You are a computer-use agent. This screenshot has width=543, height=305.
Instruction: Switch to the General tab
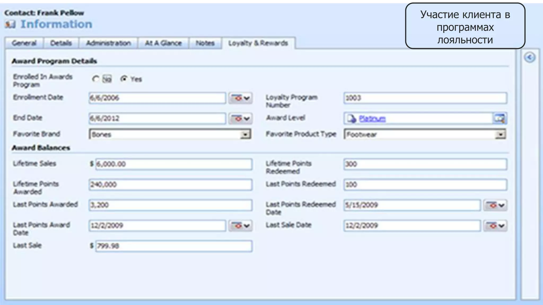point(24,43)
